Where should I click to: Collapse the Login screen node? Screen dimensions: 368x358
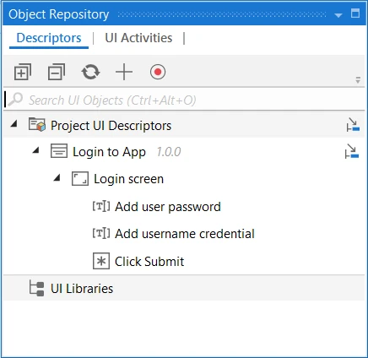(57, 177)
